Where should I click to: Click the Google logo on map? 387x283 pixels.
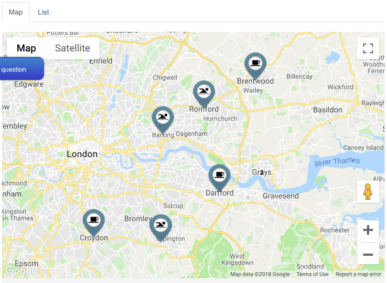click(x=22, y=271)
